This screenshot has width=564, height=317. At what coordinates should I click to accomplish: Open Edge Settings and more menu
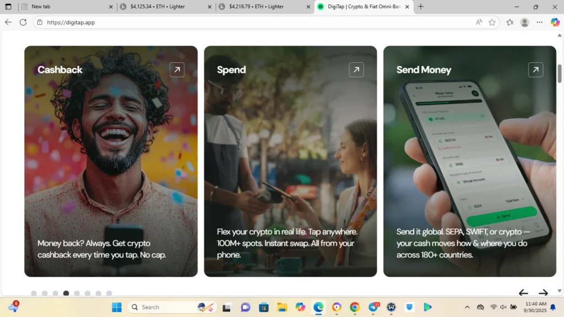click(x=539, y=23)
